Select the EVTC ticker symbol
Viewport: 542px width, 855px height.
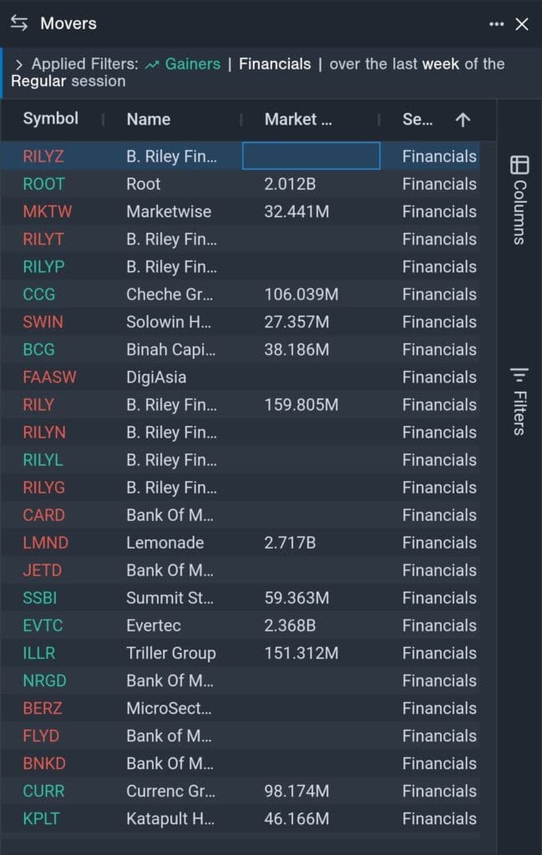click(43, 625)
